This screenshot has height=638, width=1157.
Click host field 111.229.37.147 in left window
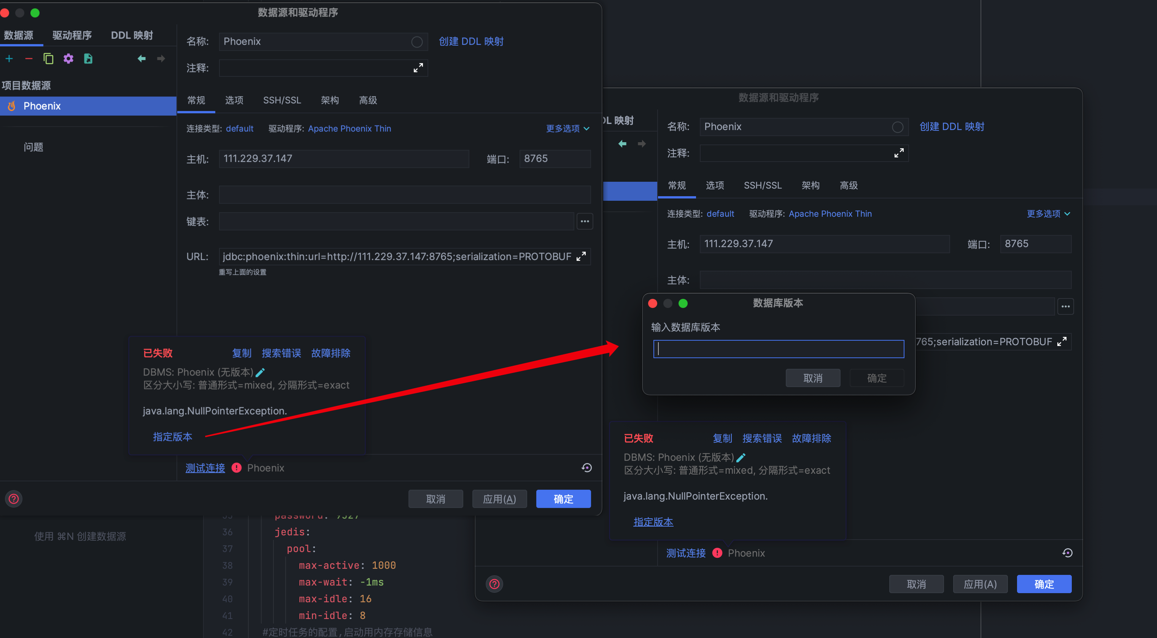pyautogui.click(x=343, y=159)
